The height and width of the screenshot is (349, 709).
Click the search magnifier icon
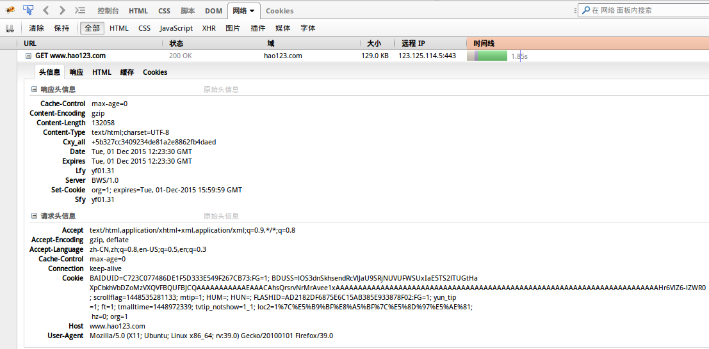tap(586, 10)
